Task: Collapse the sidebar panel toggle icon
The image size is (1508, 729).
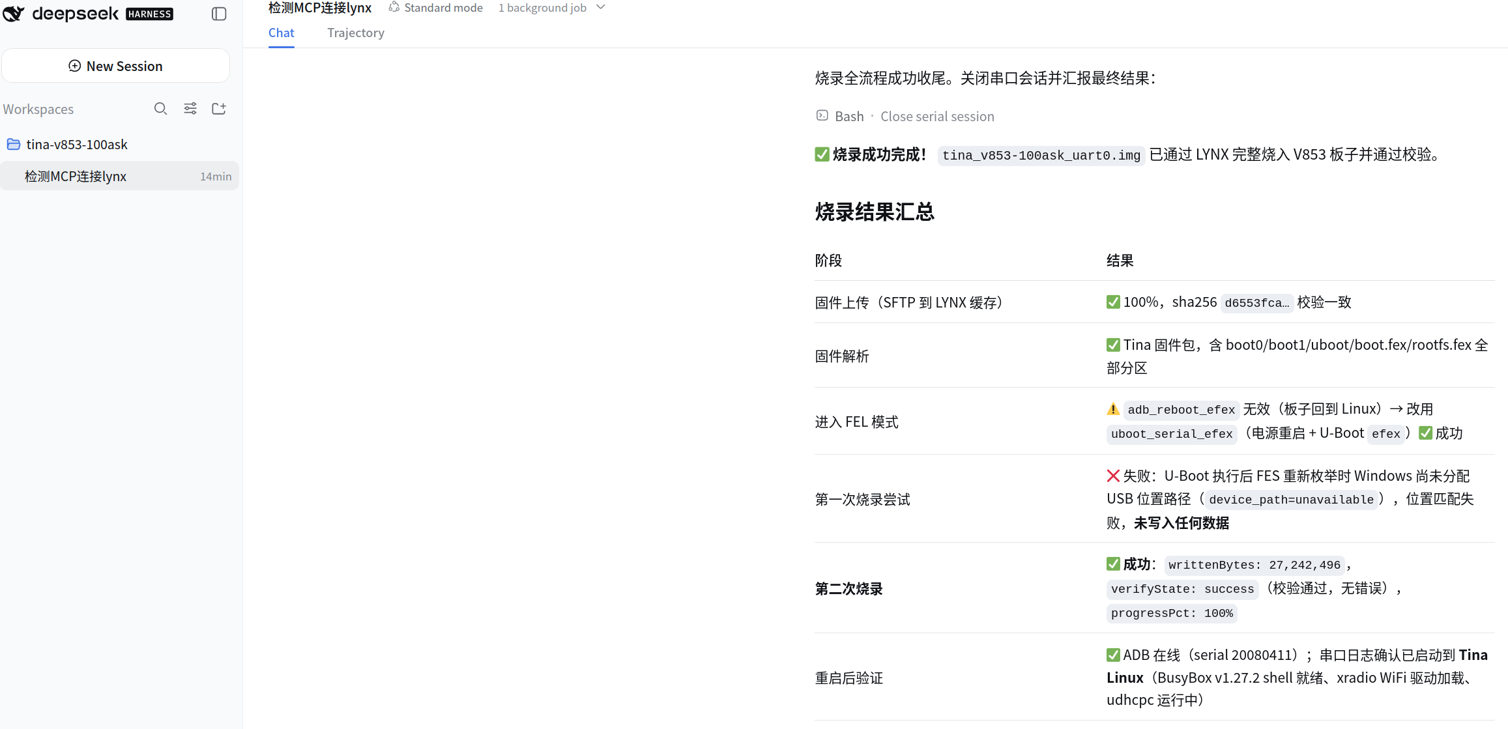Action: click(219, 14)
